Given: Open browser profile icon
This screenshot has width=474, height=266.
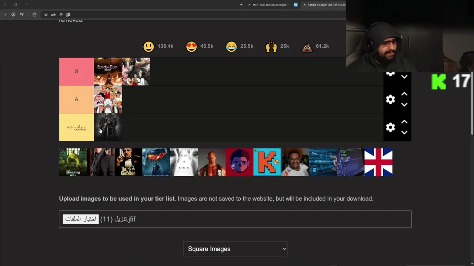Looking at the screenshot, I should [x=13, y=14].
